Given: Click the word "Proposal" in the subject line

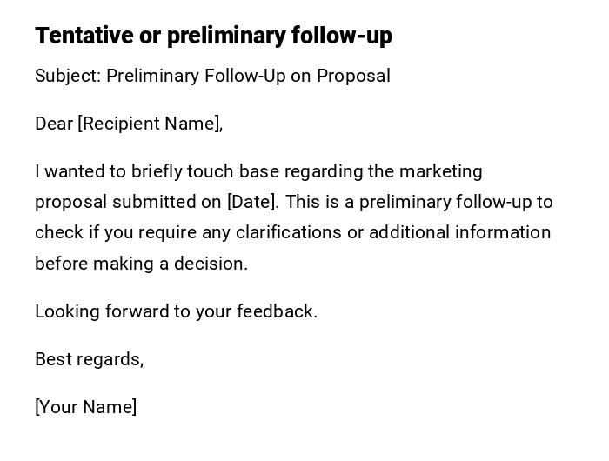Looking at the screenshot, I should [x=353, y=76].
